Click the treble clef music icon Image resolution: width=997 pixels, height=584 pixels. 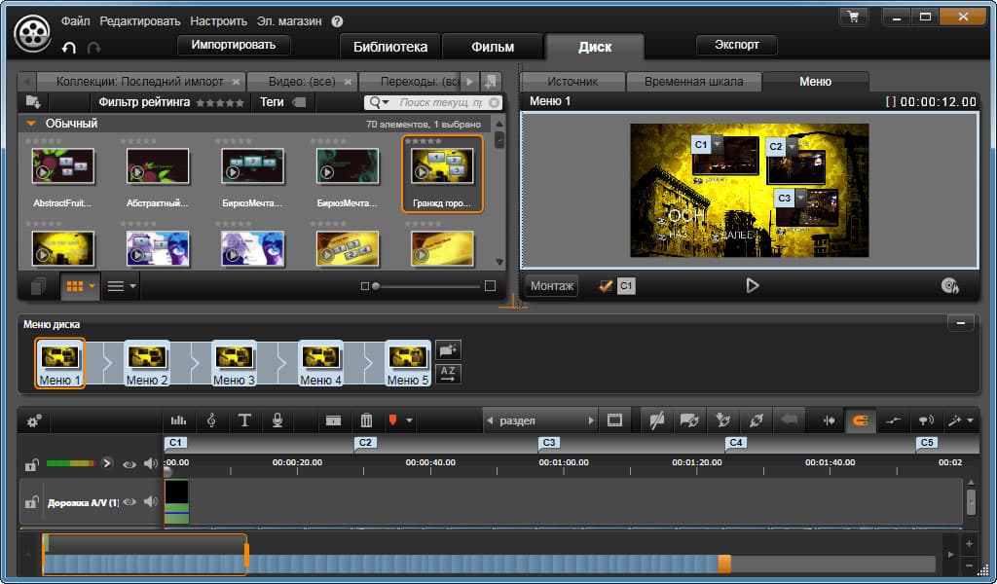(x=211, y=420)
